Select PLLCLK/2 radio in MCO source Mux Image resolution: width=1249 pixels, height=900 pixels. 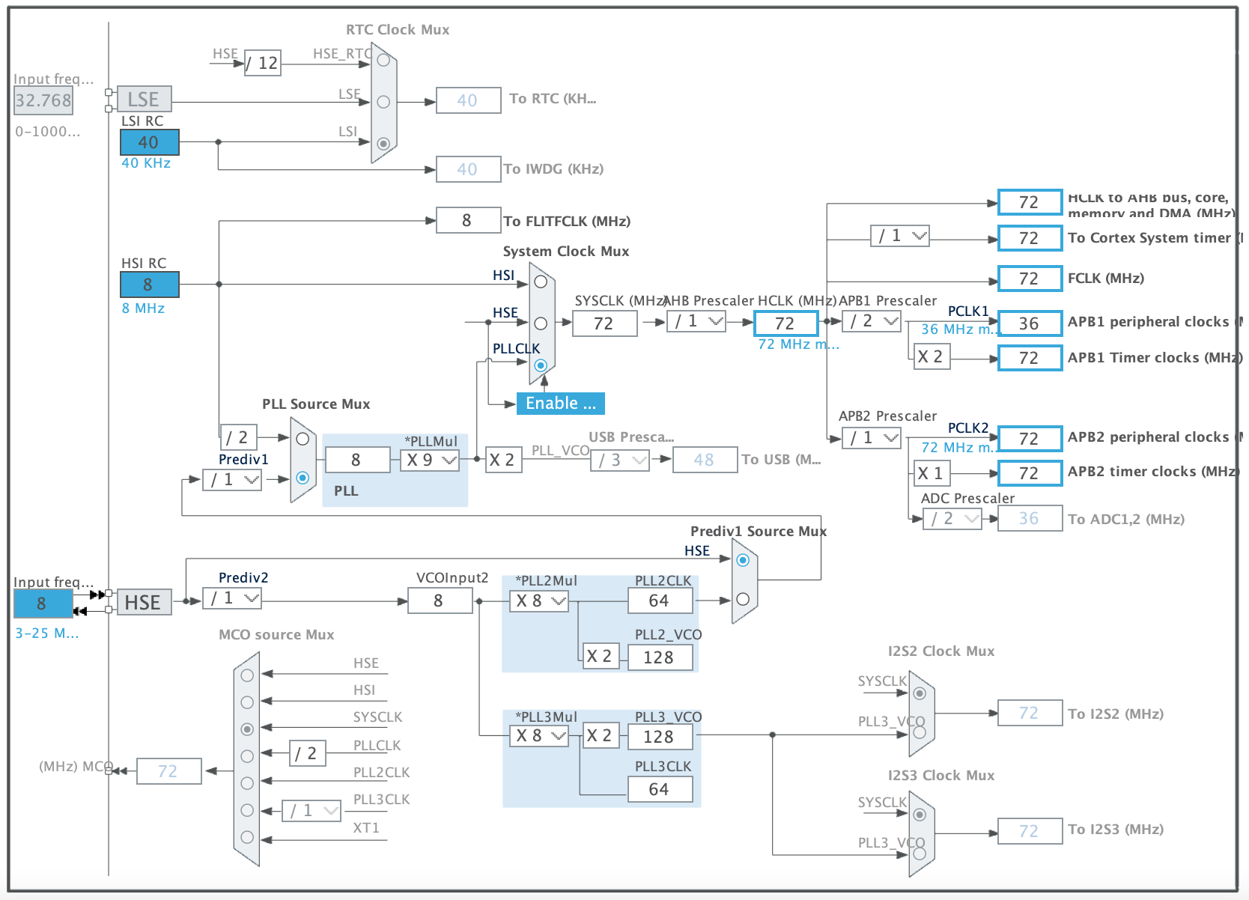(247, 756)
